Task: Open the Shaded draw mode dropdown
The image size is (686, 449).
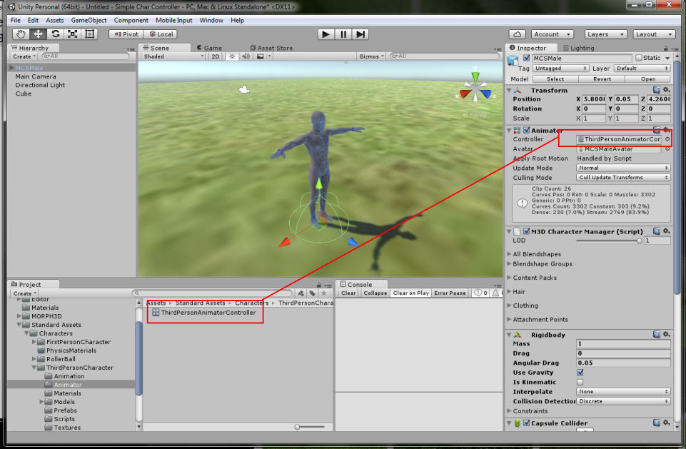Action: 171,56
